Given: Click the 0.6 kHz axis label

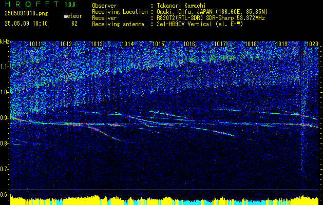Looking at the screenshot, I should [5, 195].
